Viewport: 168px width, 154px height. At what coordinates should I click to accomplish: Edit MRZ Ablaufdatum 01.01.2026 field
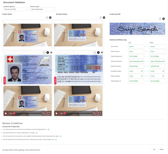coord(157,81)
